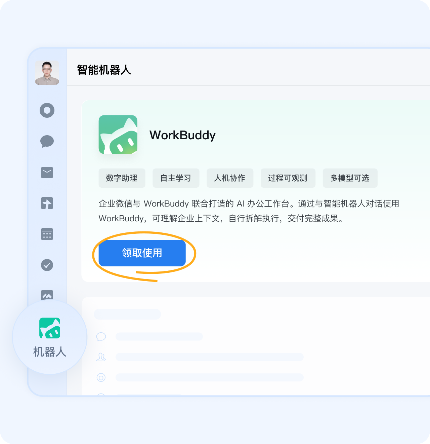This screenshot has width=430, height=444.
Task: Open the mail envelope icon in sidebar
Action: point(47,173)
